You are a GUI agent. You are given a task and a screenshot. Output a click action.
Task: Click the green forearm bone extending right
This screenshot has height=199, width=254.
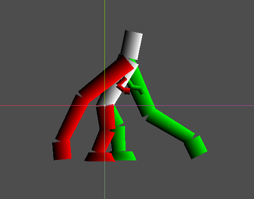(x=170, y=126)
